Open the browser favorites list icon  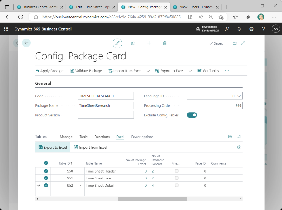click(235, 17)
